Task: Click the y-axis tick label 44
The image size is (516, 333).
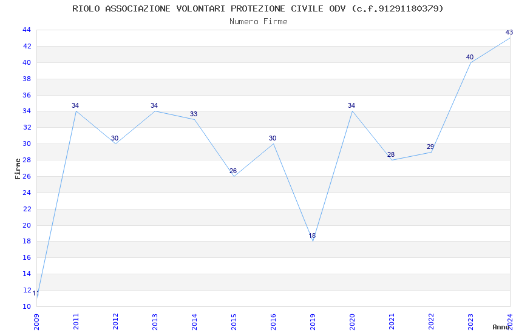Action: tap(27, 30)
